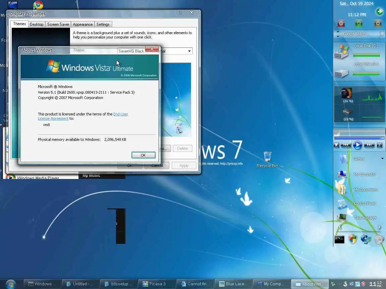
Task: Click the Display Properties help question button
Action: coord(181,12)
